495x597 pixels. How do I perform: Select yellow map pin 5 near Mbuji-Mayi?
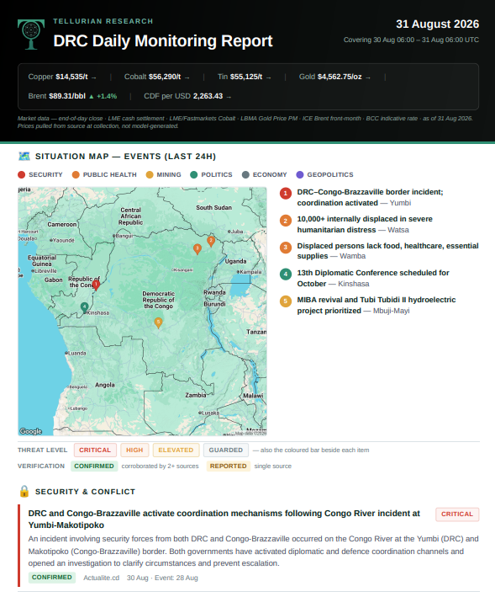(158, 322)
